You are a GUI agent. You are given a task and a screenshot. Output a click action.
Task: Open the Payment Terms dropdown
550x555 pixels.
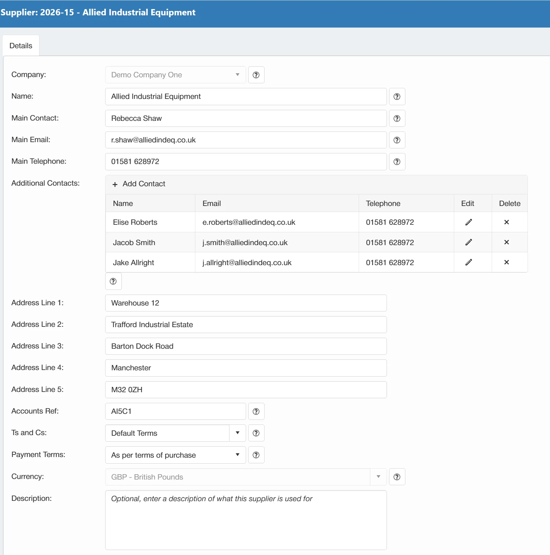(176, 455)
